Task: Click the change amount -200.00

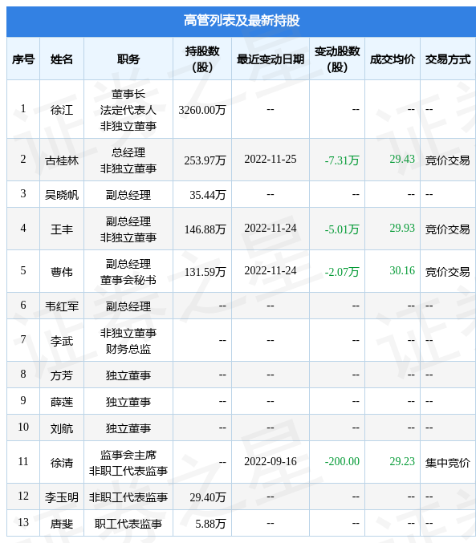Action: [x=342, y=462]
